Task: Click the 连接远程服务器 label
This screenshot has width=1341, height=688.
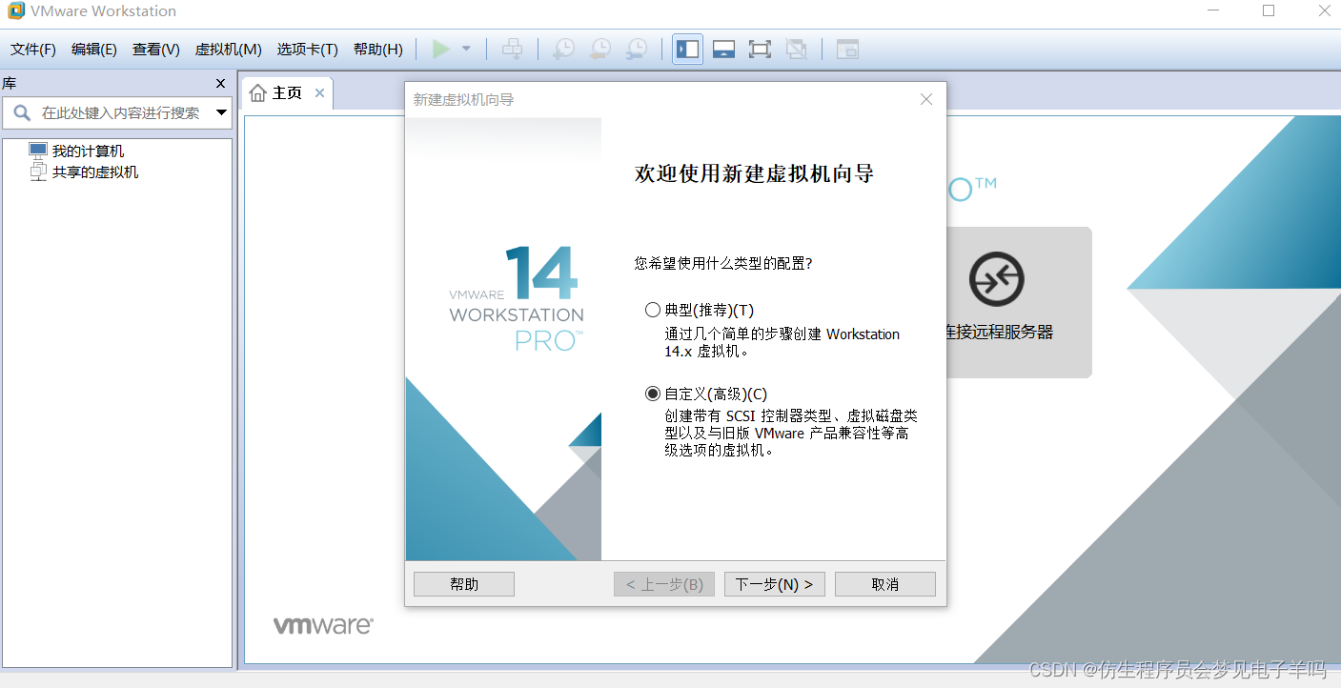Action: (1000, 332)
